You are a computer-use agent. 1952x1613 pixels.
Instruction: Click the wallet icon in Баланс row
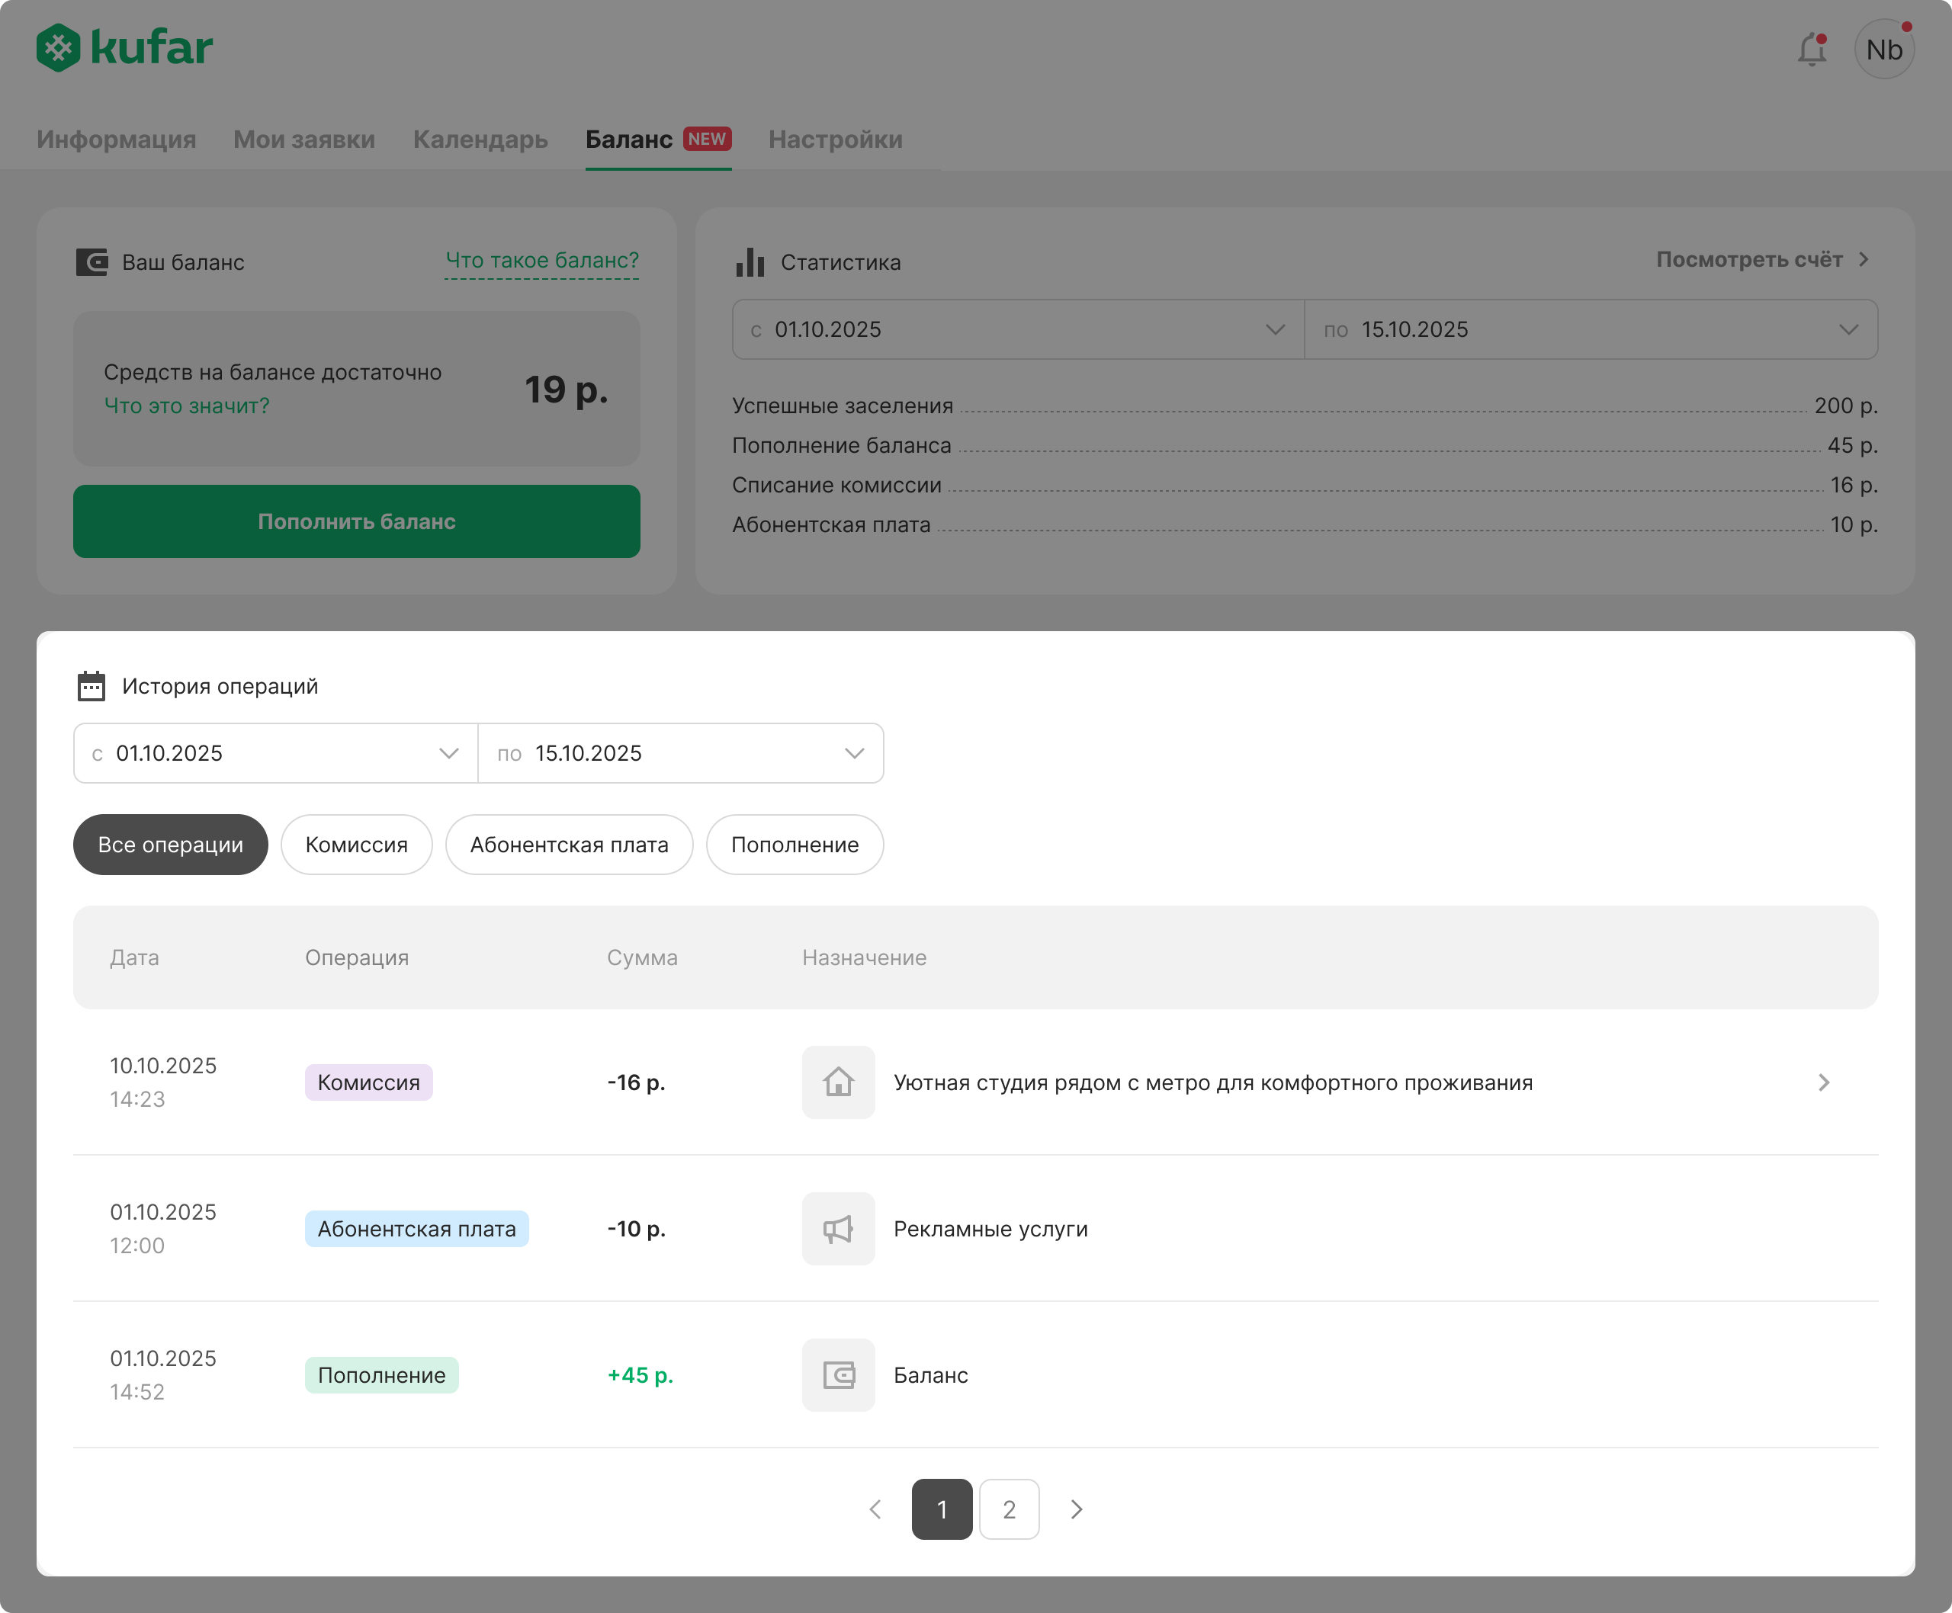(x=837, y=1374)
